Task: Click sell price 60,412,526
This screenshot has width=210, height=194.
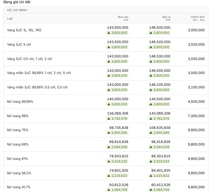Action: [x=161, y=185]
